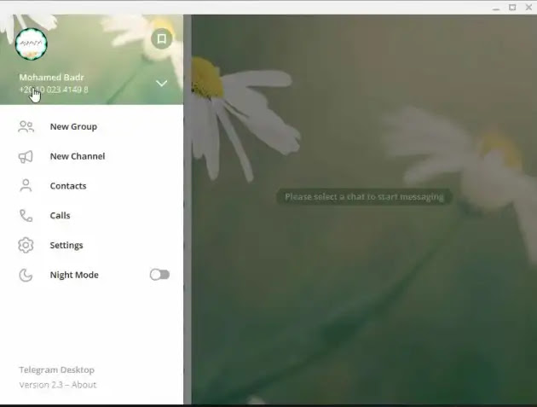Viewport: 537px width, 407px height.
Task: Click the Mohamed Badr profile avatar
Action: [x=32, y=44]
